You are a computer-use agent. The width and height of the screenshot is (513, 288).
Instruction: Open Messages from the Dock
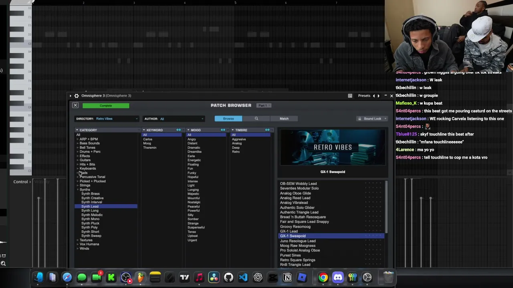tap(82, 277)
